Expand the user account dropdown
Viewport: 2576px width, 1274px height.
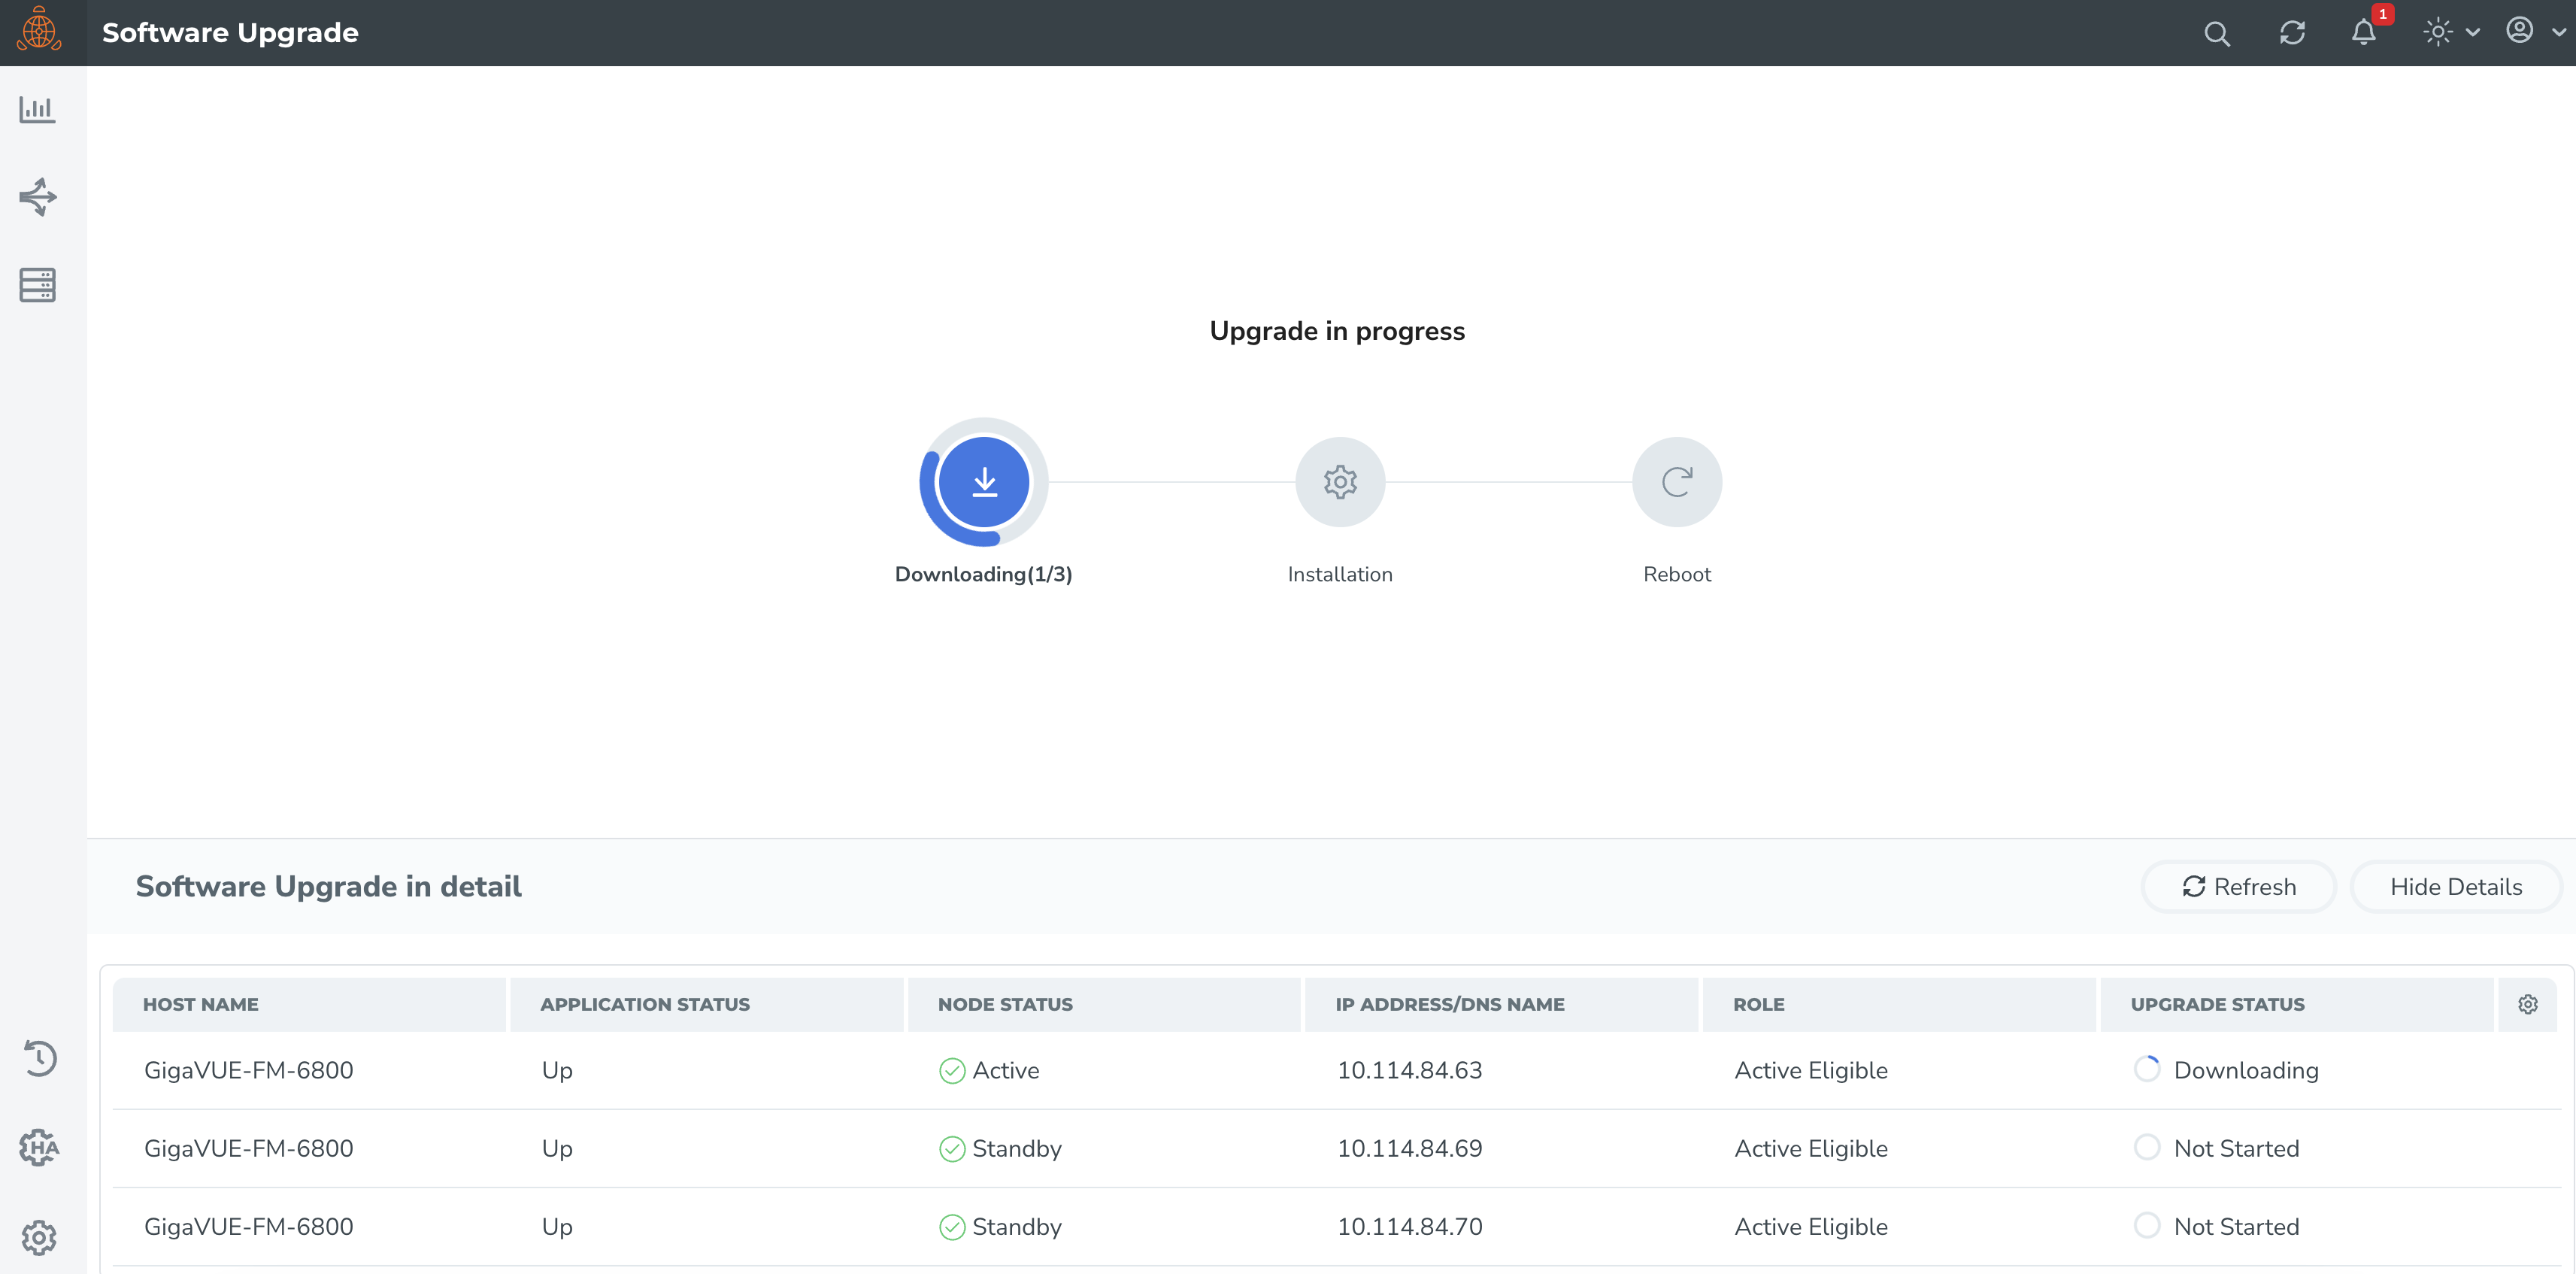tap(2534, 31)
